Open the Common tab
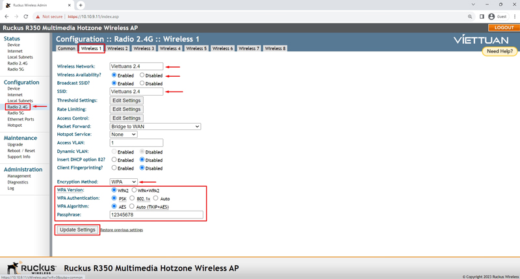This screenshot has width=520, height=279. coord(66,48)
